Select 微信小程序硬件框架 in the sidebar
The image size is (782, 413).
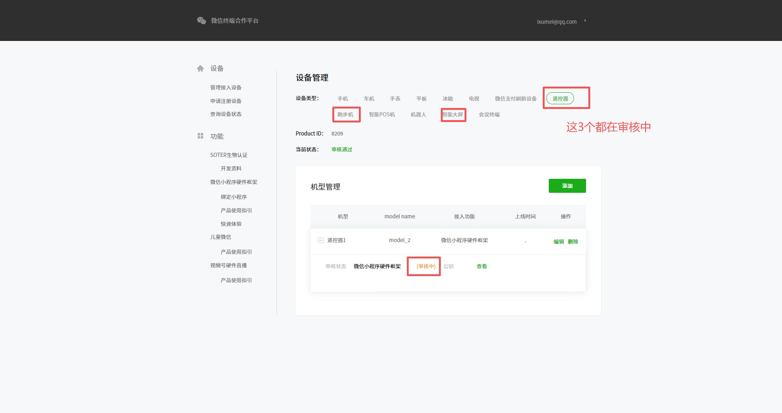(x=234, y=182)
